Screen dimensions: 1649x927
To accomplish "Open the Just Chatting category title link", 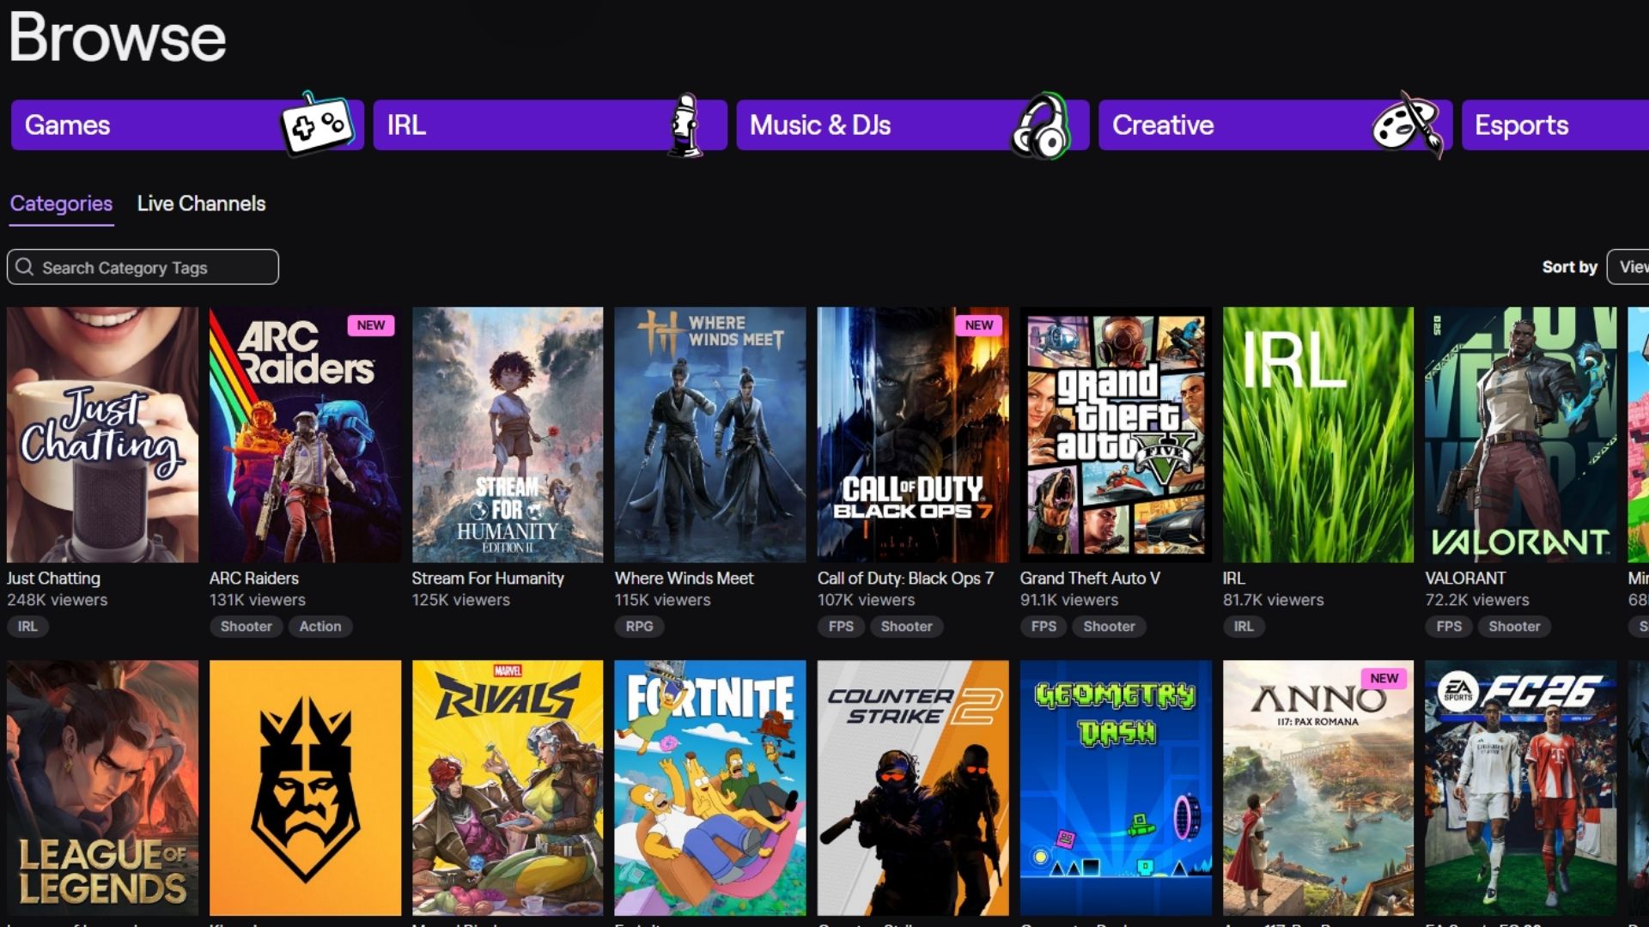I will click(53, 579).
